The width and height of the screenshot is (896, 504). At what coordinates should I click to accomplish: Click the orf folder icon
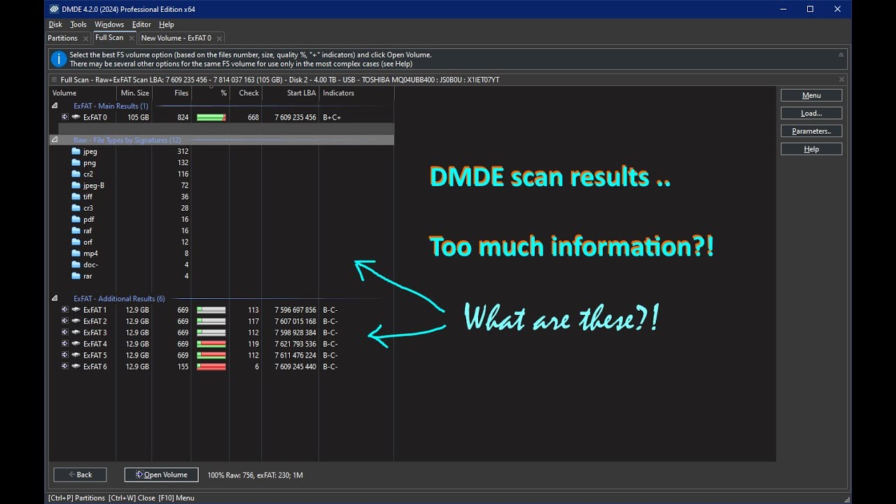click(76, 241)
